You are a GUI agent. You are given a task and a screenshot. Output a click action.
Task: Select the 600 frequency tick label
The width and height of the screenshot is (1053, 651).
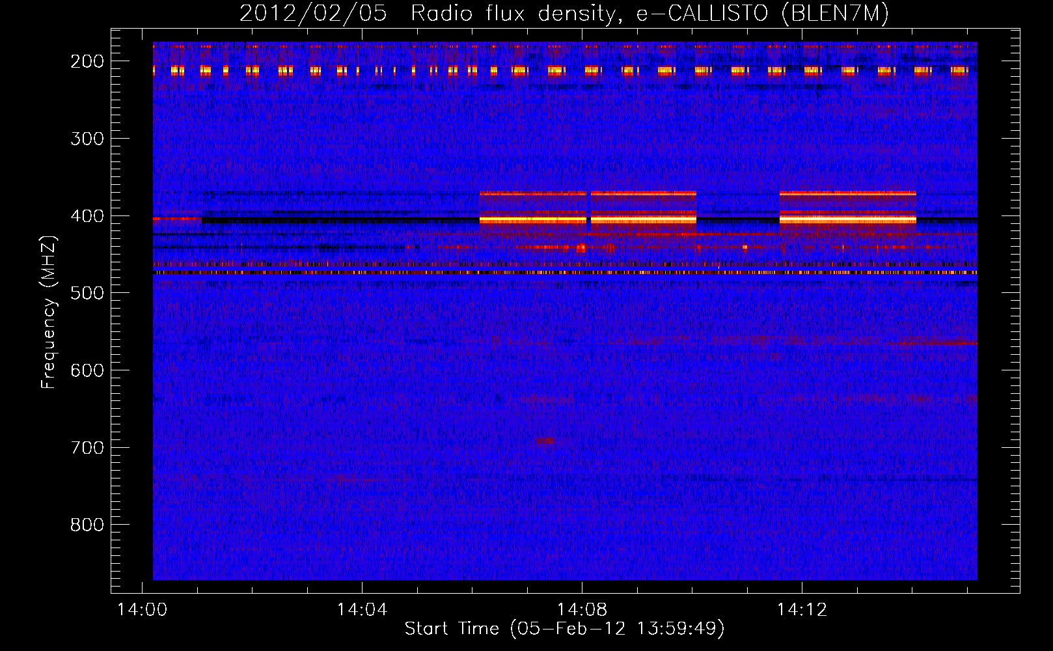(87, 370)
